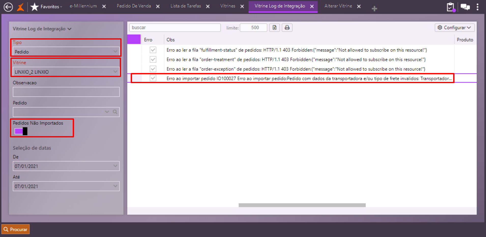Image resolution: width=486 pixels, height=237 pixels.
Task: Click the Favoritos star icon
Action: pyautogui.click(x=35, y=7)
